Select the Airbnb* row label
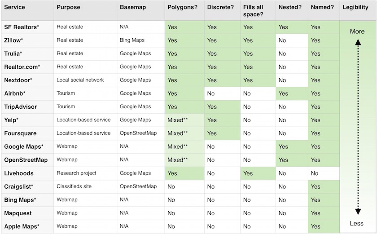 [15, 93]
